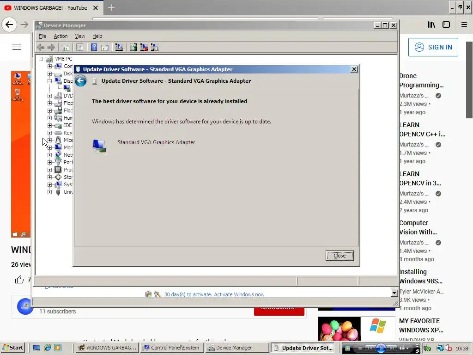Open the View menu in Device Manager
The height and width of the screenshot is (355, 473).
pyautogui.click(x=80, y=36)
